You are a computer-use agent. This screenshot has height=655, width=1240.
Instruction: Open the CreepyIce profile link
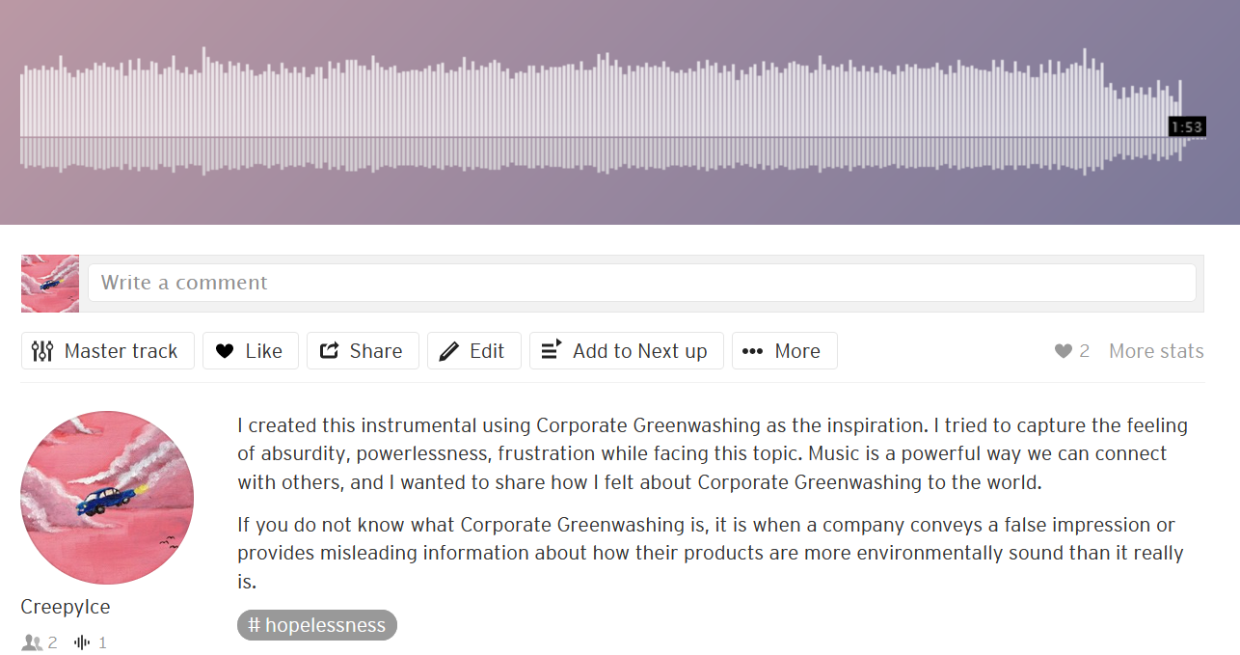(66, 607)
